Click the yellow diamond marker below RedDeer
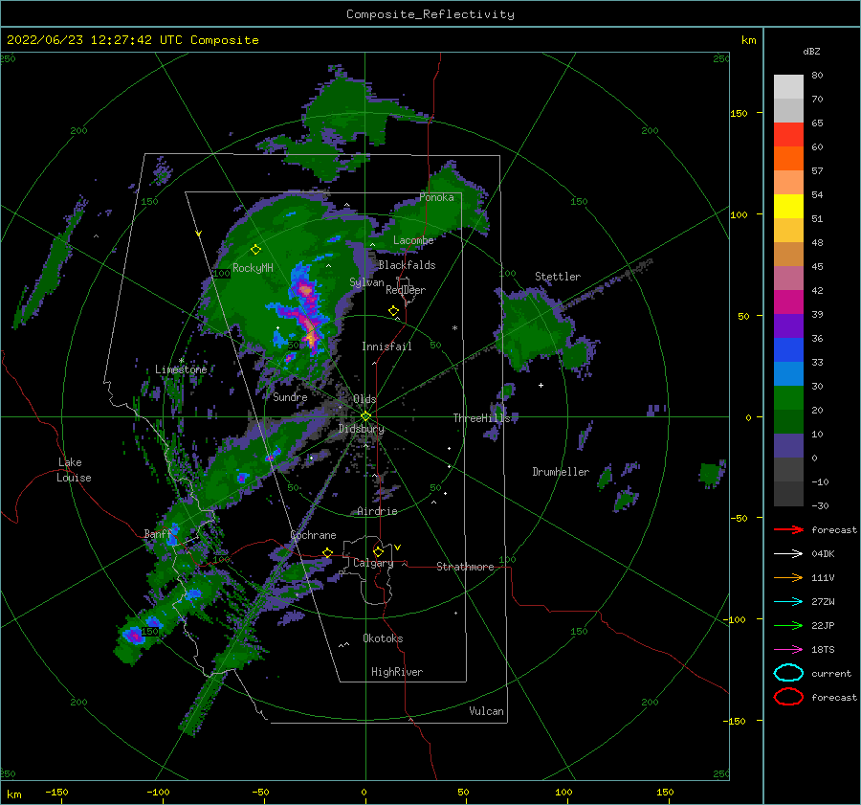The height and width of the screenshot is (805, 861). [393, 311]
